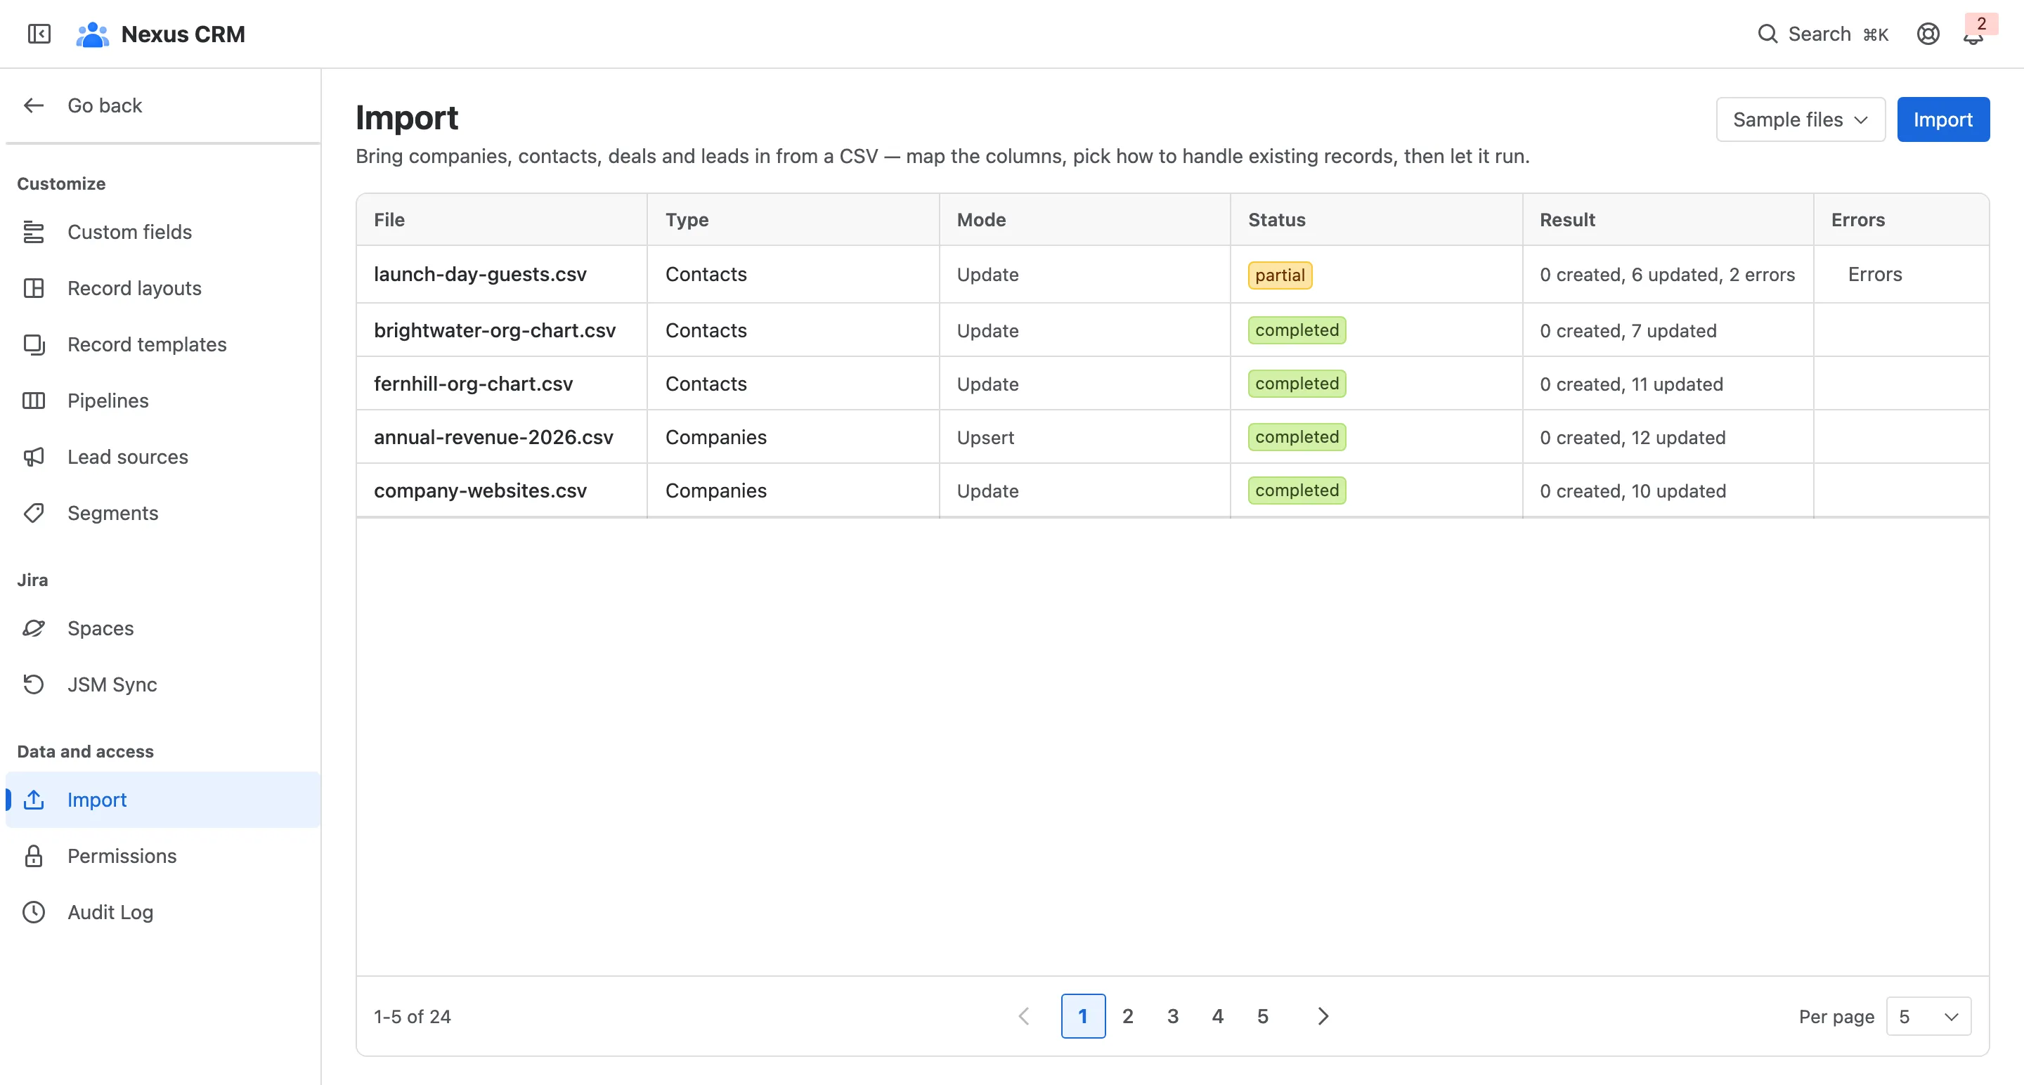The height and width of the screenshot is (1085, 2024).
Task: Click the Pipelines columns icon
Action: (34, 401)
